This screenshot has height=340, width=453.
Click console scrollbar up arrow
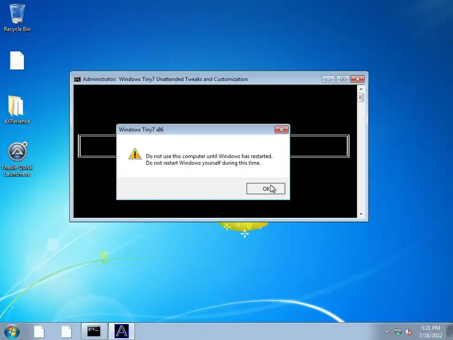point(361,89)
